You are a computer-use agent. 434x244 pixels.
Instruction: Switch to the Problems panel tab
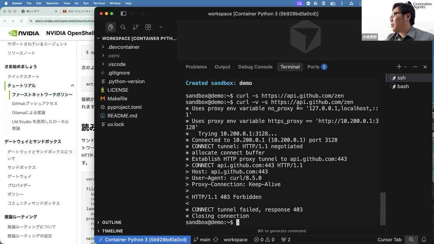click(x=196, y=67)
